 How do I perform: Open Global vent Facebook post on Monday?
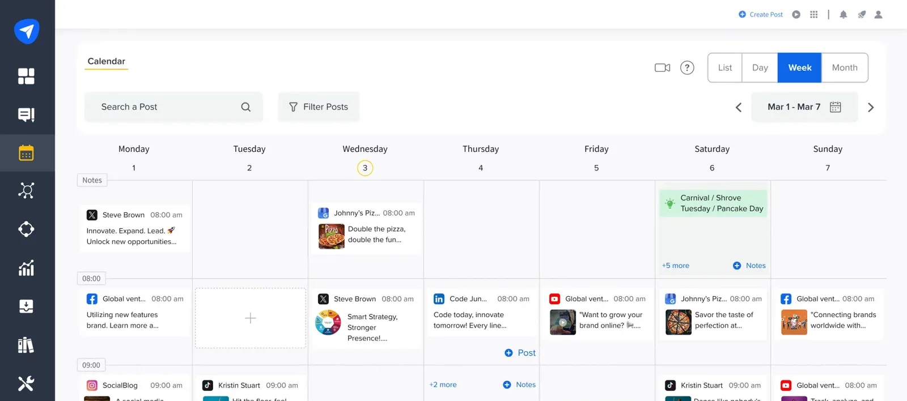click(x=134, y=312)
